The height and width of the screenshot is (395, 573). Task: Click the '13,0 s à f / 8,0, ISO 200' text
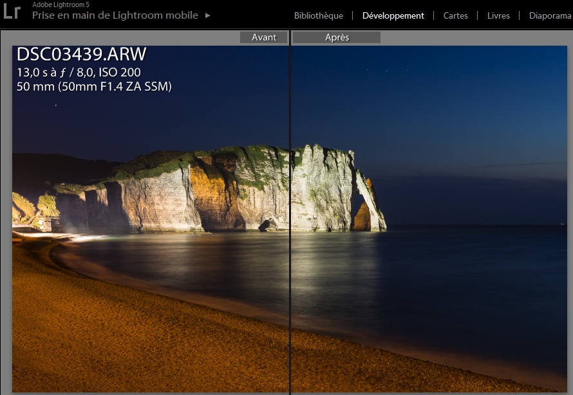tap(79, 72)
